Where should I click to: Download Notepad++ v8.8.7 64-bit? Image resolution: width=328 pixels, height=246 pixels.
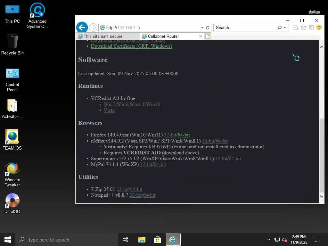[x=149, y=195]
